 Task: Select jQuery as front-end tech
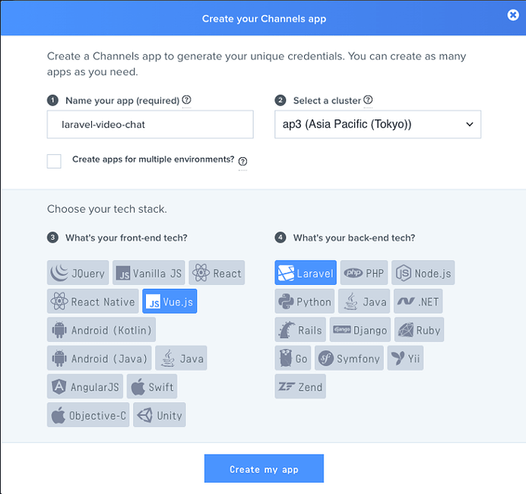pyautogui.click(x=78, y=273)
